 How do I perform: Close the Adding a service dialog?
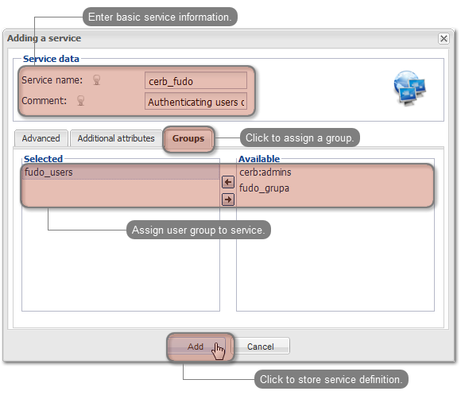point(444,38)
